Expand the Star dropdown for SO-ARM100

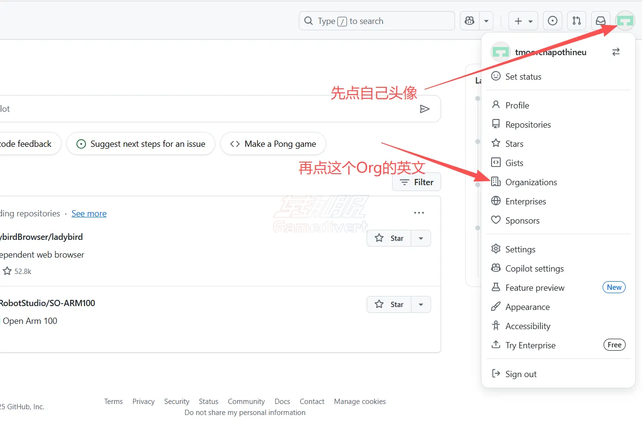[421, 304]
